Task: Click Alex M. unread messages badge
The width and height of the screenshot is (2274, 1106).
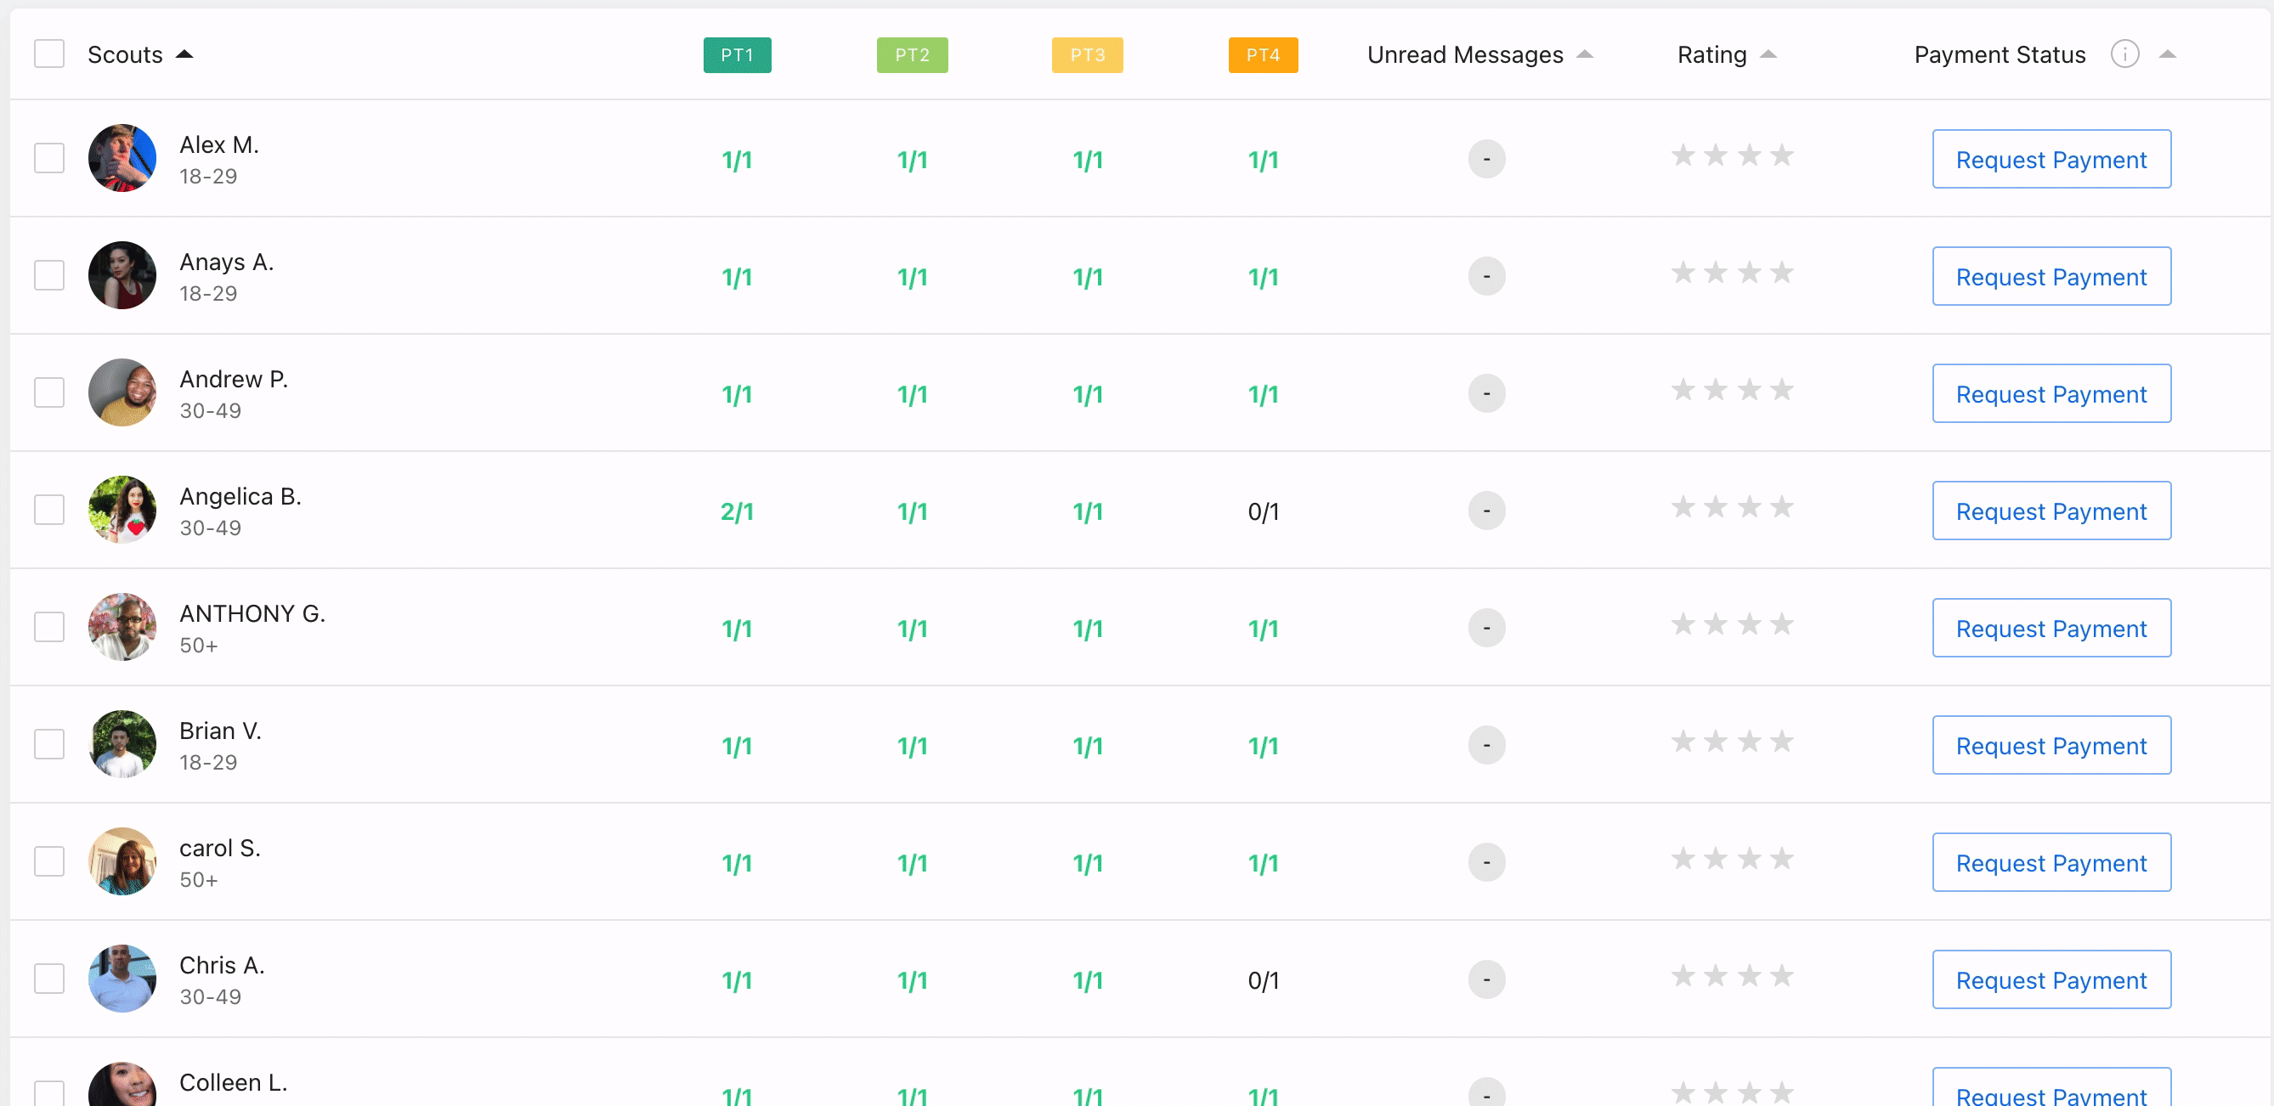Action: tap(1486, 159)
